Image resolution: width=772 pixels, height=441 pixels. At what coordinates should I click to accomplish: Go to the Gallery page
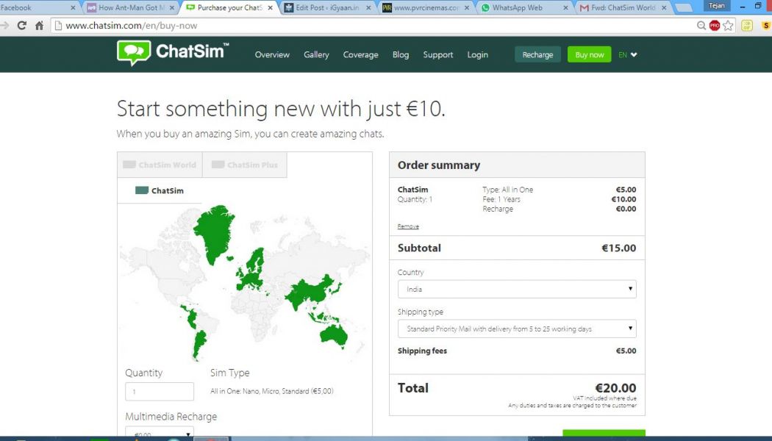(316, 54)
